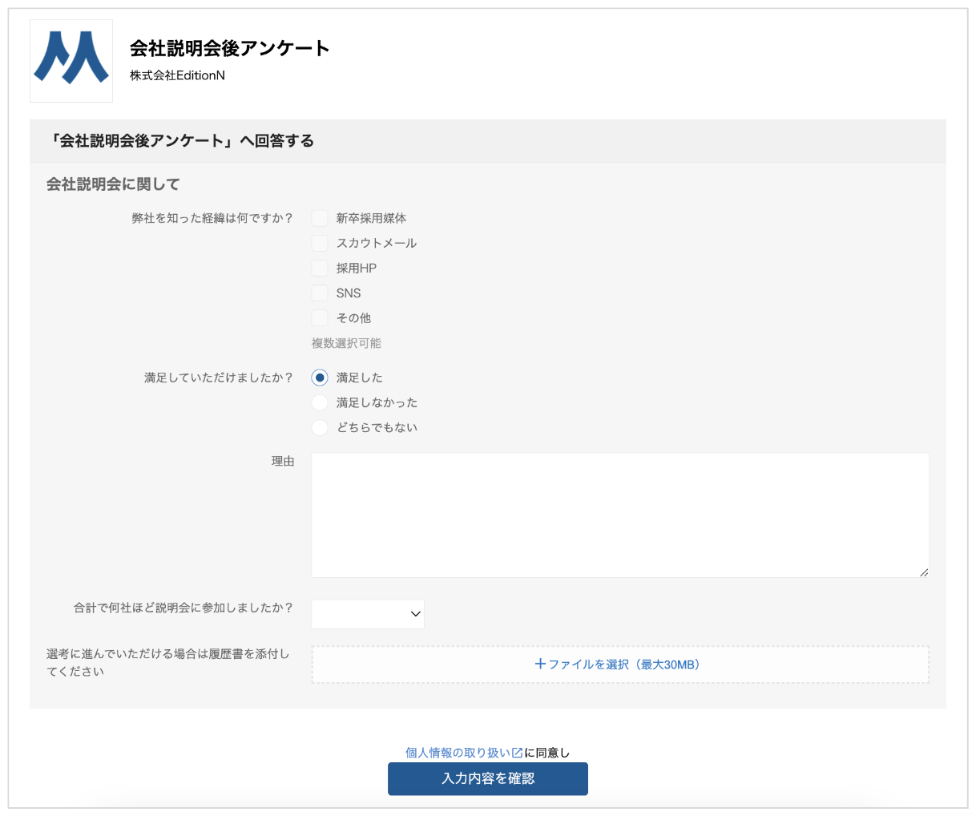976x816 pixels.
Task: Select the 満足した radio button
Action: pyautogui.click(x=320, y=378)
